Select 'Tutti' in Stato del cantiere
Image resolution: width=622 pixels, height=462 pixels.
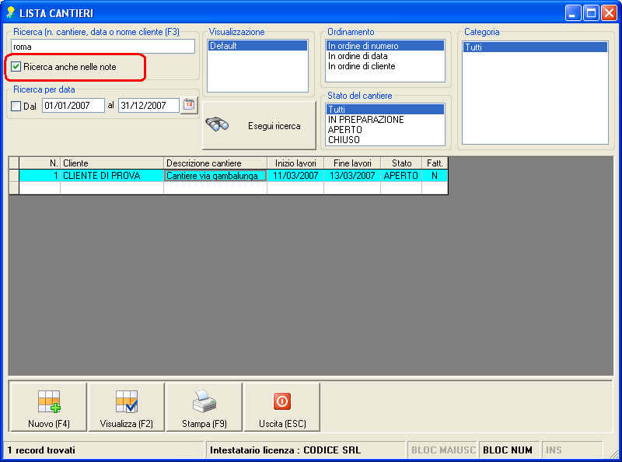[385, 109]
